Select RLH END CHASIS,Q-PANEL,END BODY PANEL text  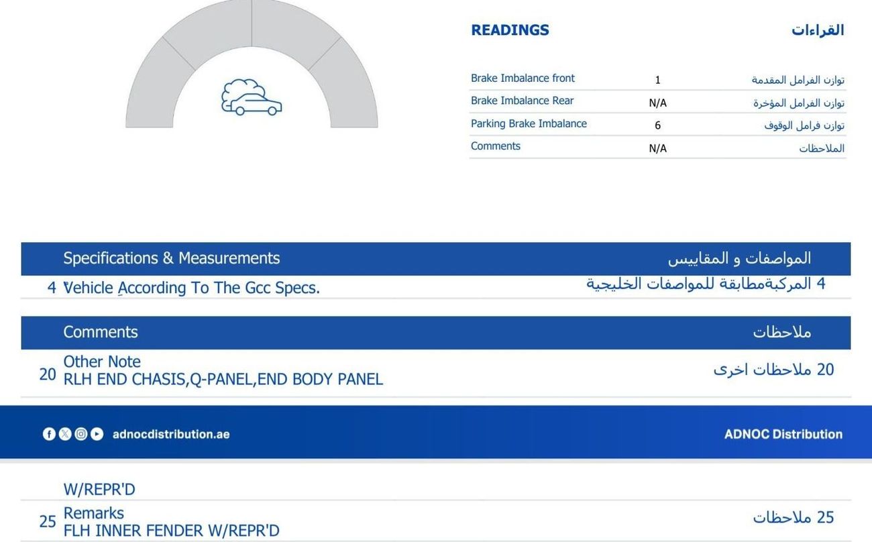223,380
